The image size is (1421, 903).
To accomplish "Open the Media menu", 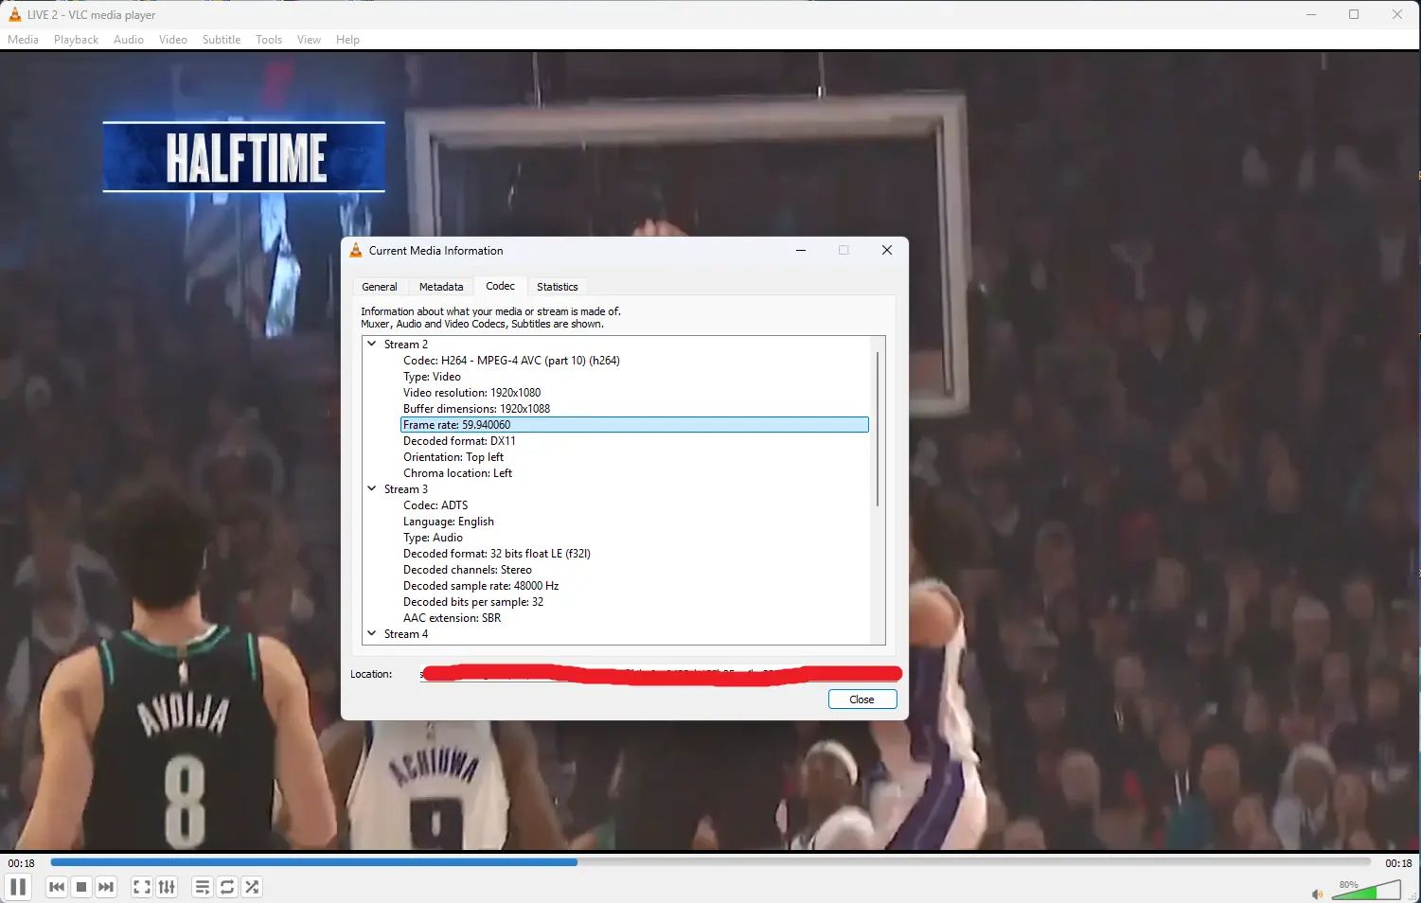I will click(x=23, y=40).
